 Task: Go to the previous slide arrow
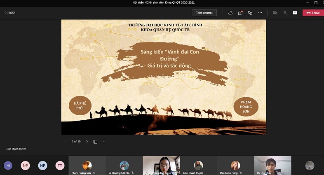[x=65, y=142]
